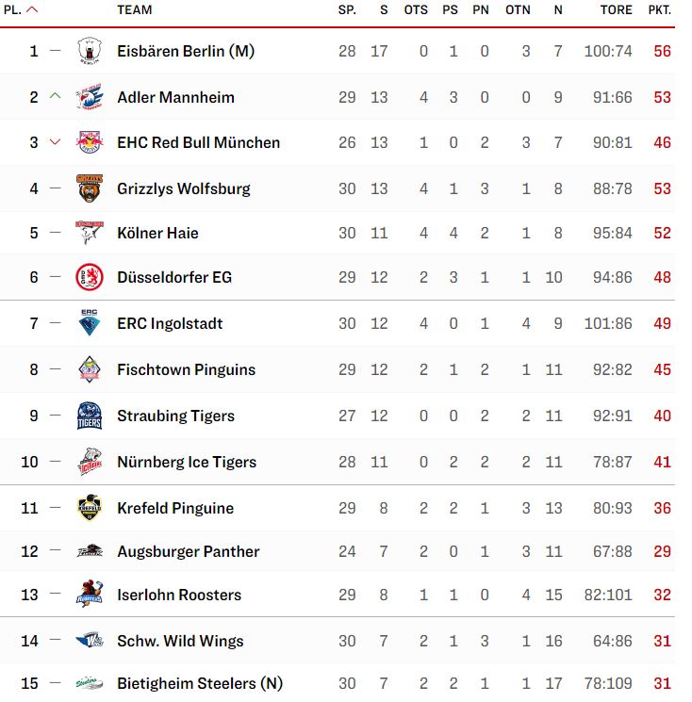This screenshot has width=692, height=702.
Task: Toggle sort order via PL. column arrow
Action: tap(32, 9)
